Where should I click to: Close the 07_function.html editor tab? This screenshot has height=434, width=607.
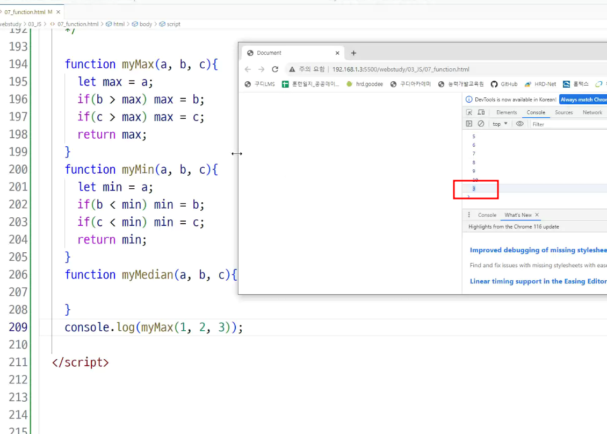[58, 12]
